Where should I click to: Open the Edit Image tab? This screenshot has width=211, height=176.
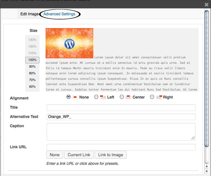coord(29,14)
